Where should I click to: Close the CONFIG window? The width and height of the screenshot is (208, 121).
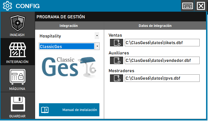201,6
